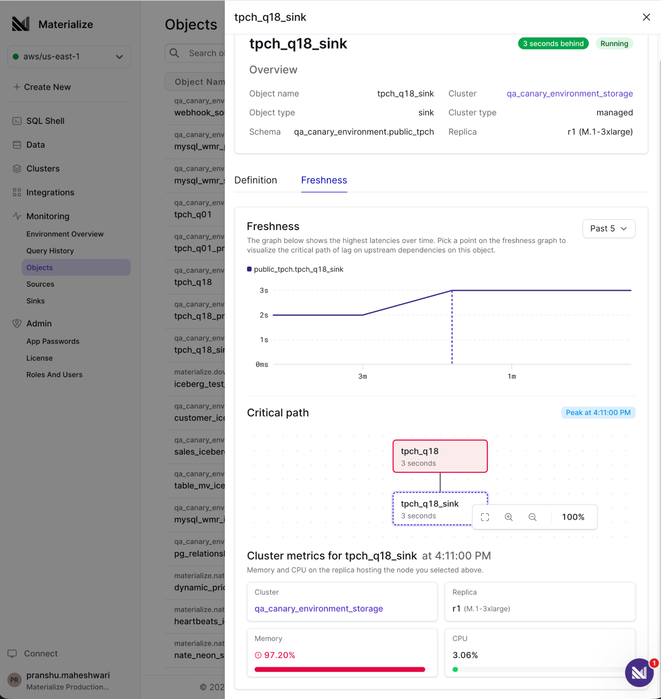Screen dimensions: 661x699
Task: Open the sales_iceber object row
Action: point(195,447)
